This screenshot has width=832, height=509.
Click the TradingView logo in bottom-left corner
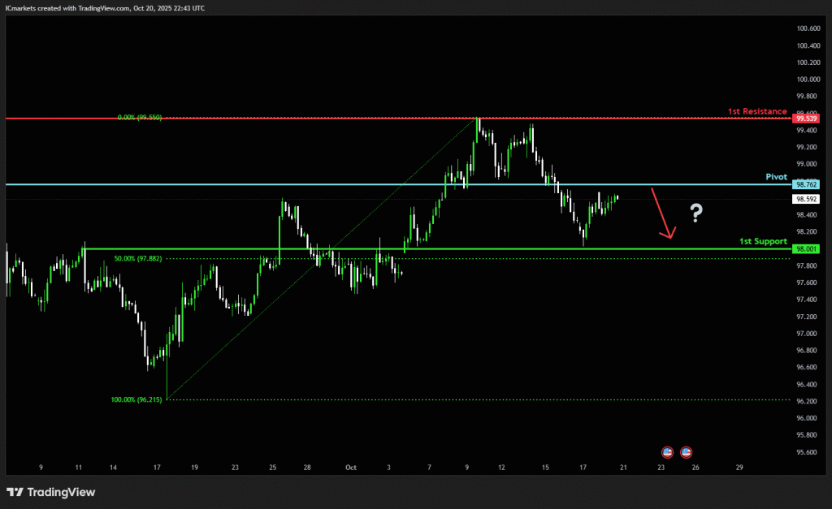(50, 492)
